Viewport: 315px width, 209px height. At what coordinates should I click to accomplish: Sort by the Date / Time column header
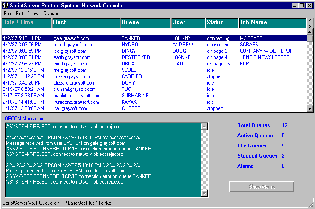[x=27, y=23]
